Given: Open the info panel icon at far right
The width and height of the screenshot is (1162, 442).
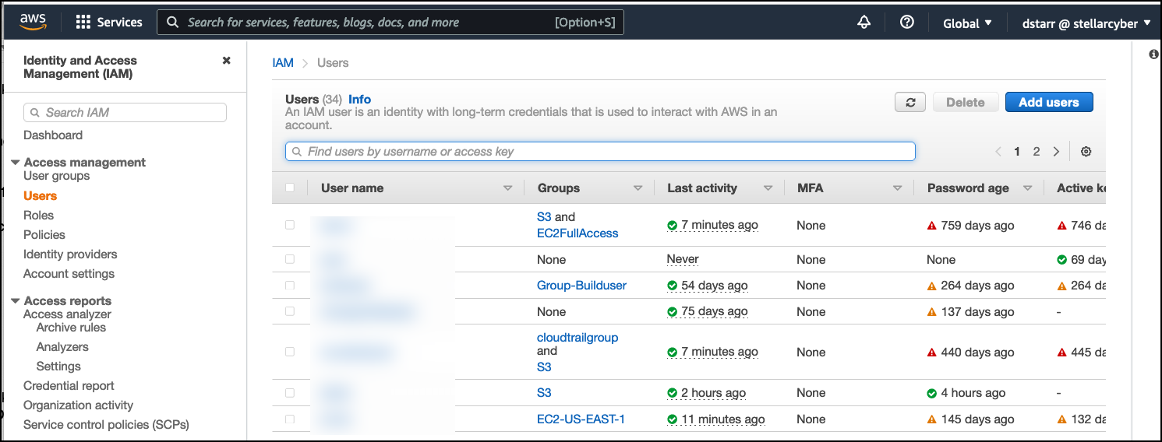Looking at the screenshot, I should click(1153, 54).
